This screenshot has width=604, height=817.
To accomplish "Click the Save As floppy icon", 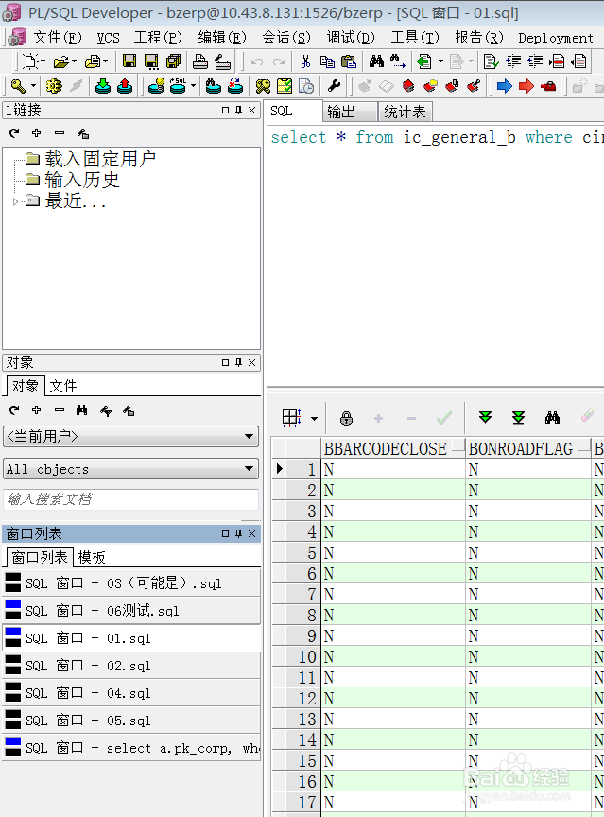I will pyautogui.click(x=151, y=61).
